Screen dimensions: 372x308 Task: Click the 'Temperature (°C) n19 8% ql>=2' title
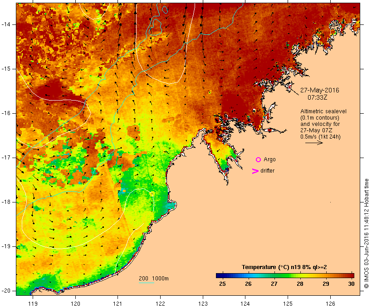point(284,267)
